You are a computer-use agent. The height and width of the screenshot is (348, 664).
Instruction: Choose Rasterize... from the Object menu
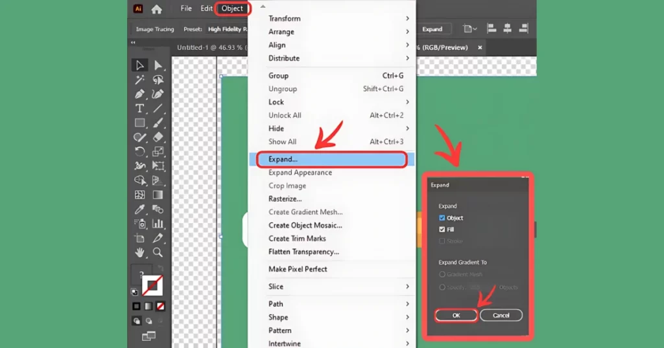332,199
